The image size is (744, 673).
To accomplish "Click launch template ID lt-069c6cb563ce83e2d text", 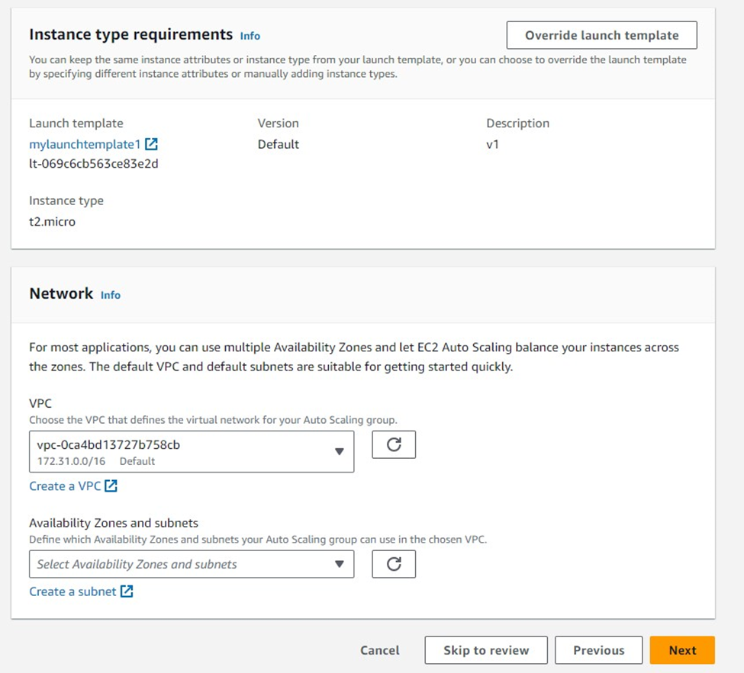I will 93,163.
